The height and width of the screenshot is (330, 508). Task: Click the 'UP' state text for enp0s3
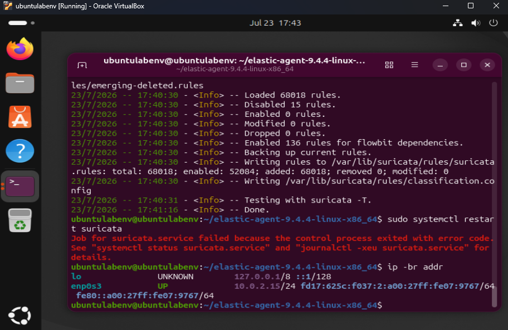tap(163, 286)
